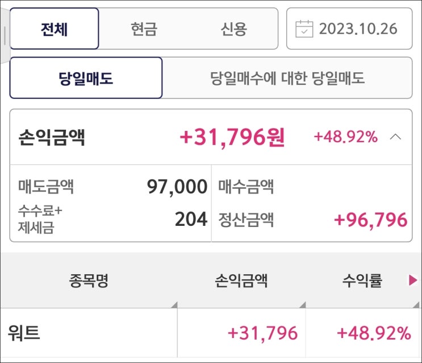Collapse the 손익금액 summary with the chevron
The height and width of the screenshot is (363, 422).
(396, 137)
